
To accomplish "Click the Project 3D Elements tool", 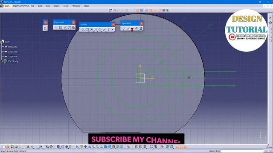I will [141, 28].
